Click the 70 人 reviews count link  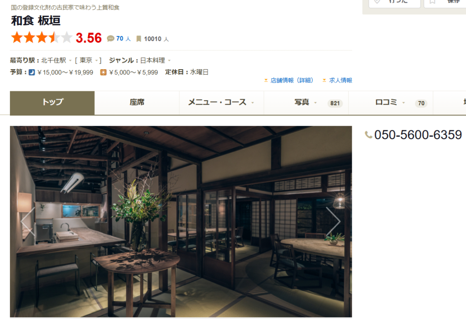point(123,39)
